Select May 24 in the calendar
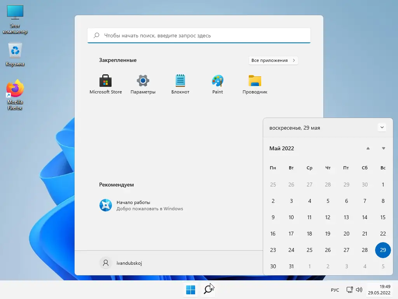Screen dimensions: 398x299 [x=291, y=250]
